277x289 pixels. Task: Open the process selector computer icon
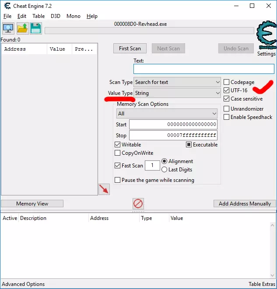coord(8,28)
